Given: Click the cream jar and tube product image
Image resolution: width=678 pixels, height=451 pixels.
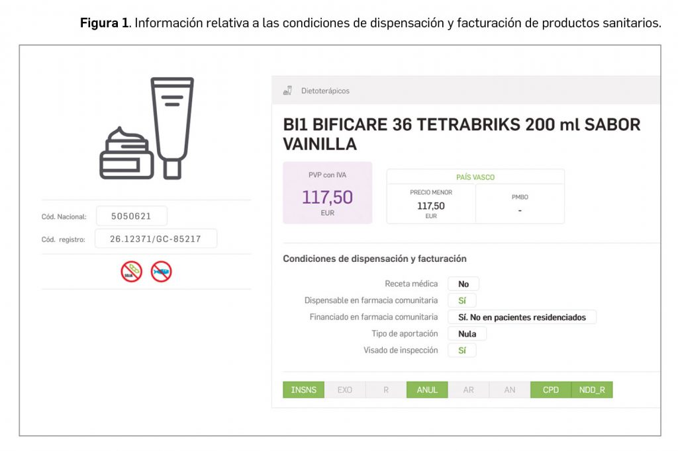Looking at the screenshot, I should point(147,129).
